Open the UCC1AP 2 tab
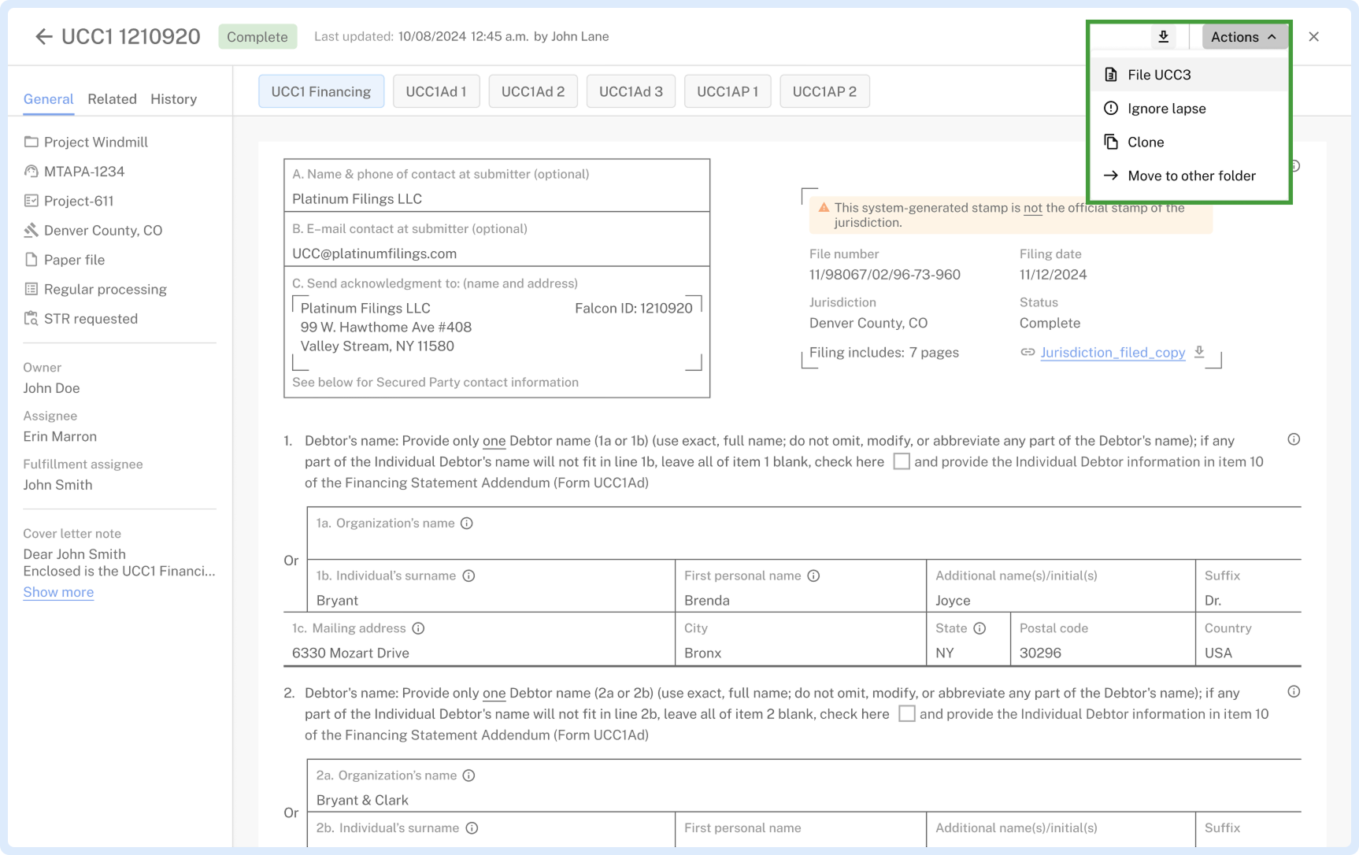Viewport: 1359px width, 855px height. tap(824, 91)
